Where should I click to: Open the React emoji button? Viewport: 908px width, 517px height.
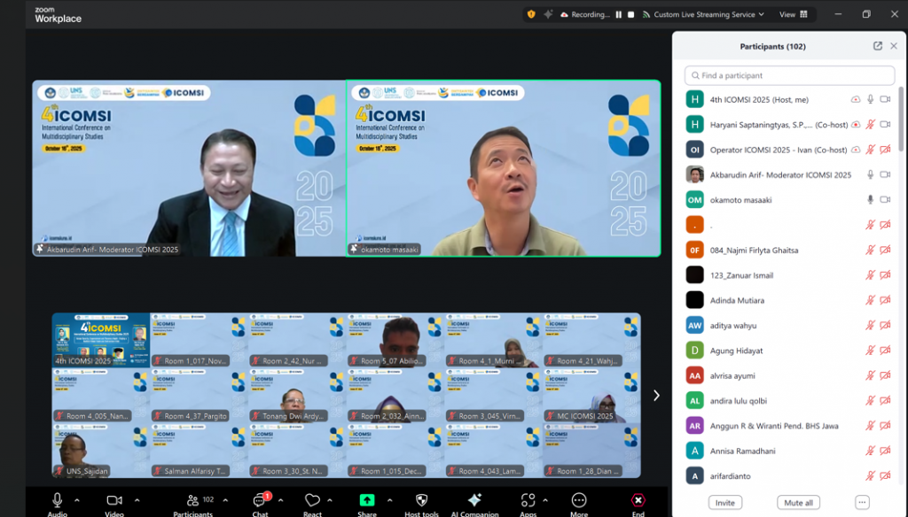tap(312, 501)
